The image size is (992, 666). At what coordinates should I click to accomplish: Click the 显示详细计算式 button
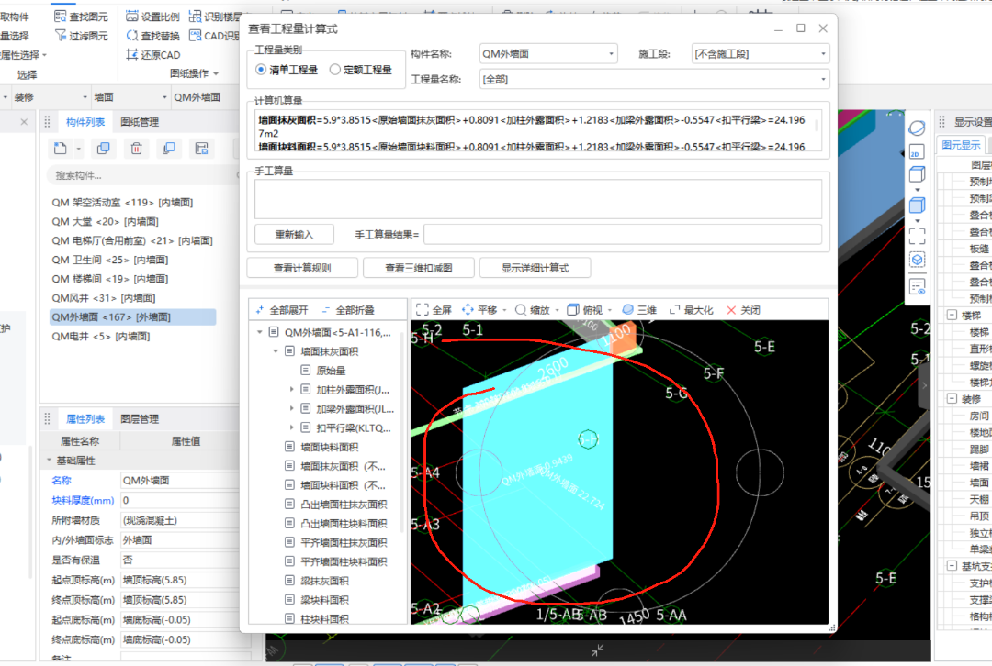click(535, 268)
